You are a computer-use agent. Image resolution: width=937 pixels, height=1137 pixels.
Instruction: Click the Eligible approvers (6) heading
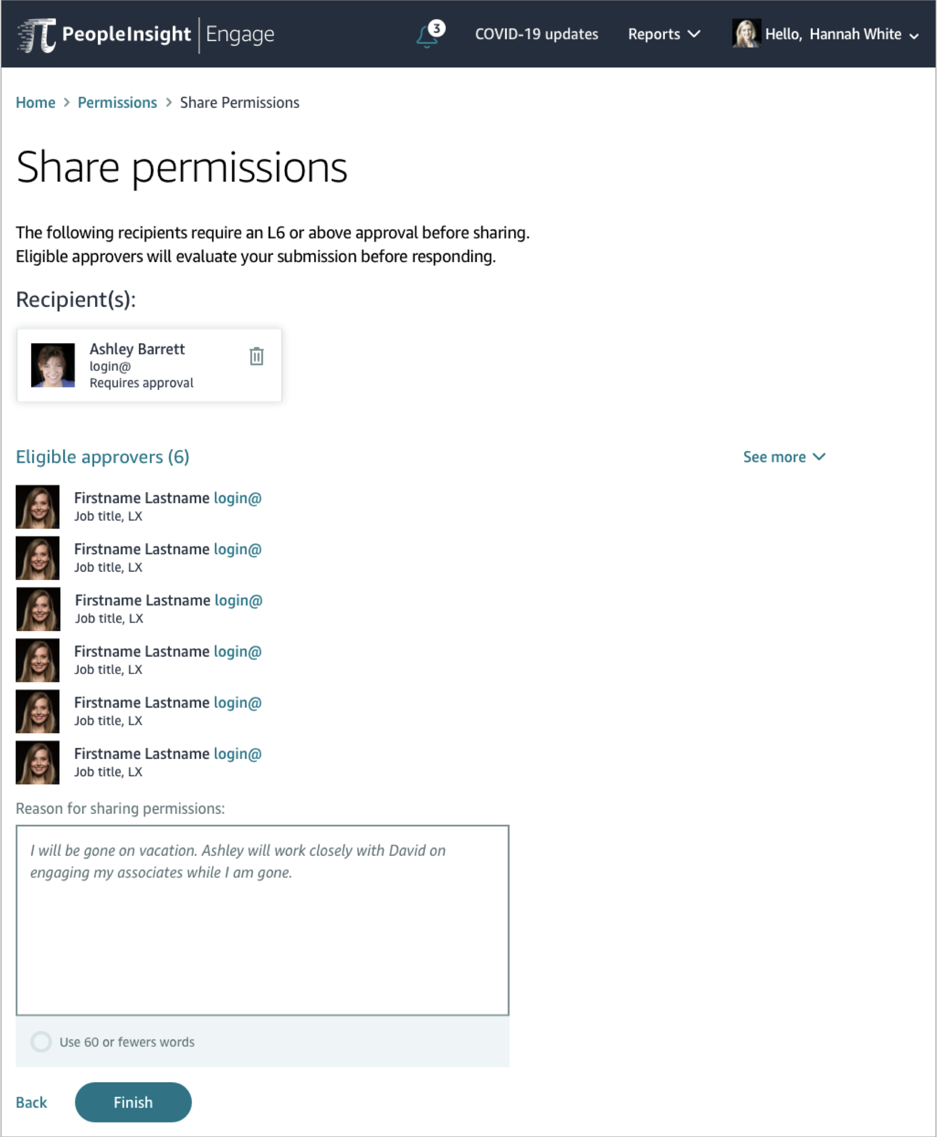point(103,457)
